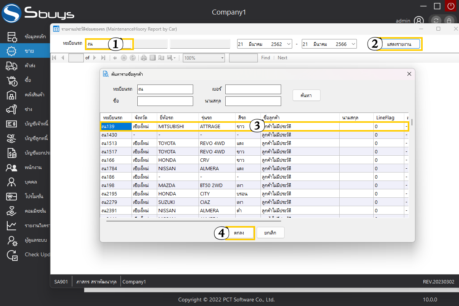Open the คลังสินค้า warehouse sidebar icon
The width and height of the screenshot is (459, 306).
tap(11, 95)
